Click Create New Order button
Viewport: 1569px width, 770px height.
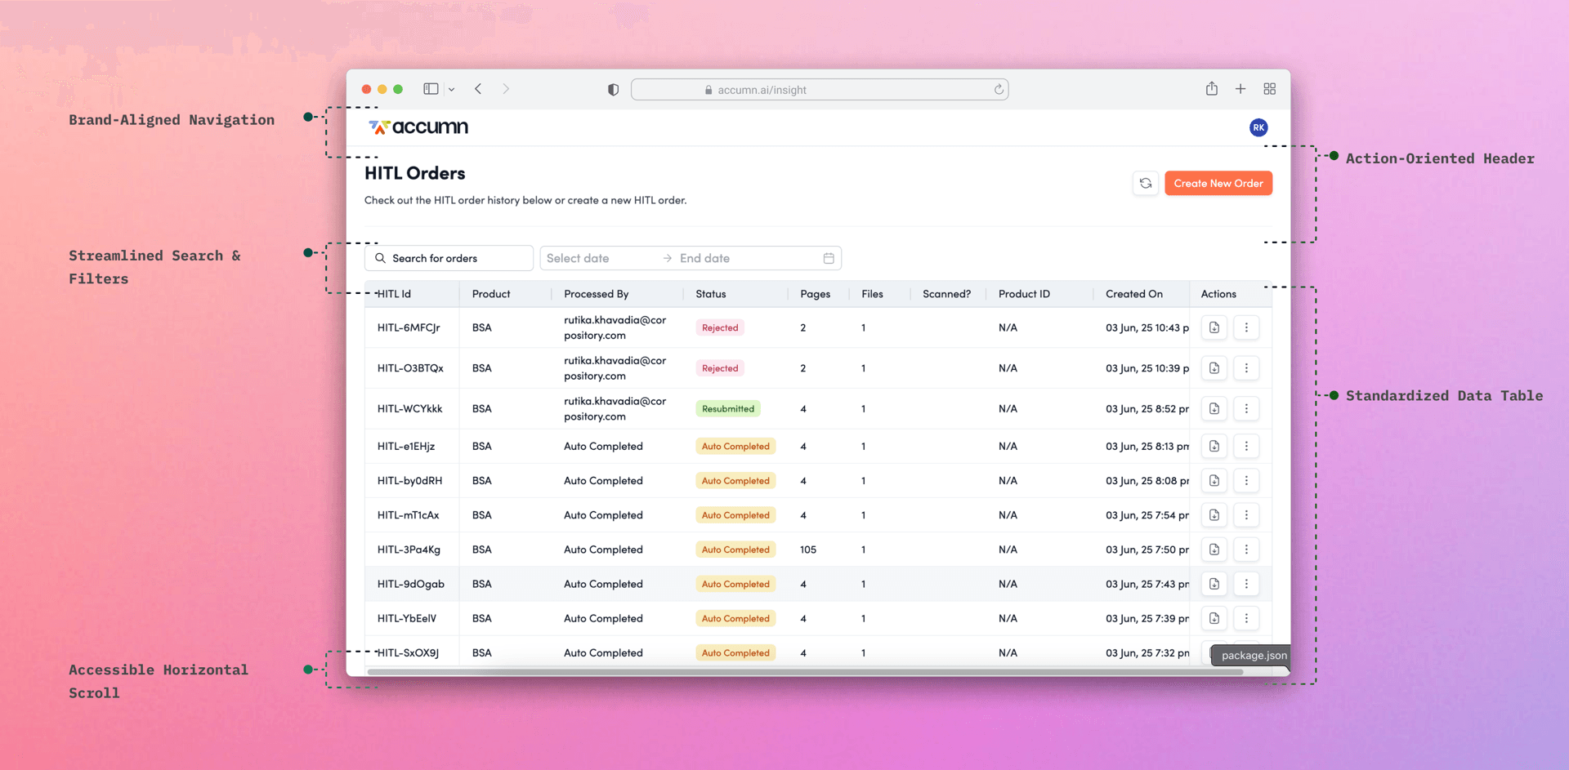(1218, 184)
